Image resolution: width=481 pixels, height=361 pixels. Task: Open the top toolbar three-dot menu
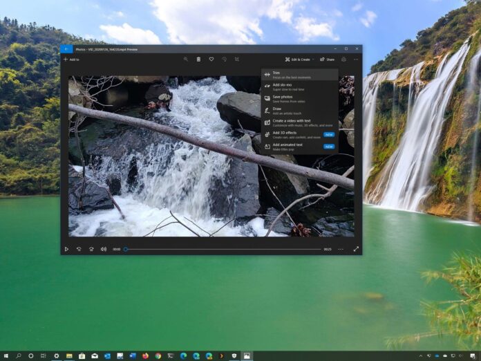click(x=356, y=59)
